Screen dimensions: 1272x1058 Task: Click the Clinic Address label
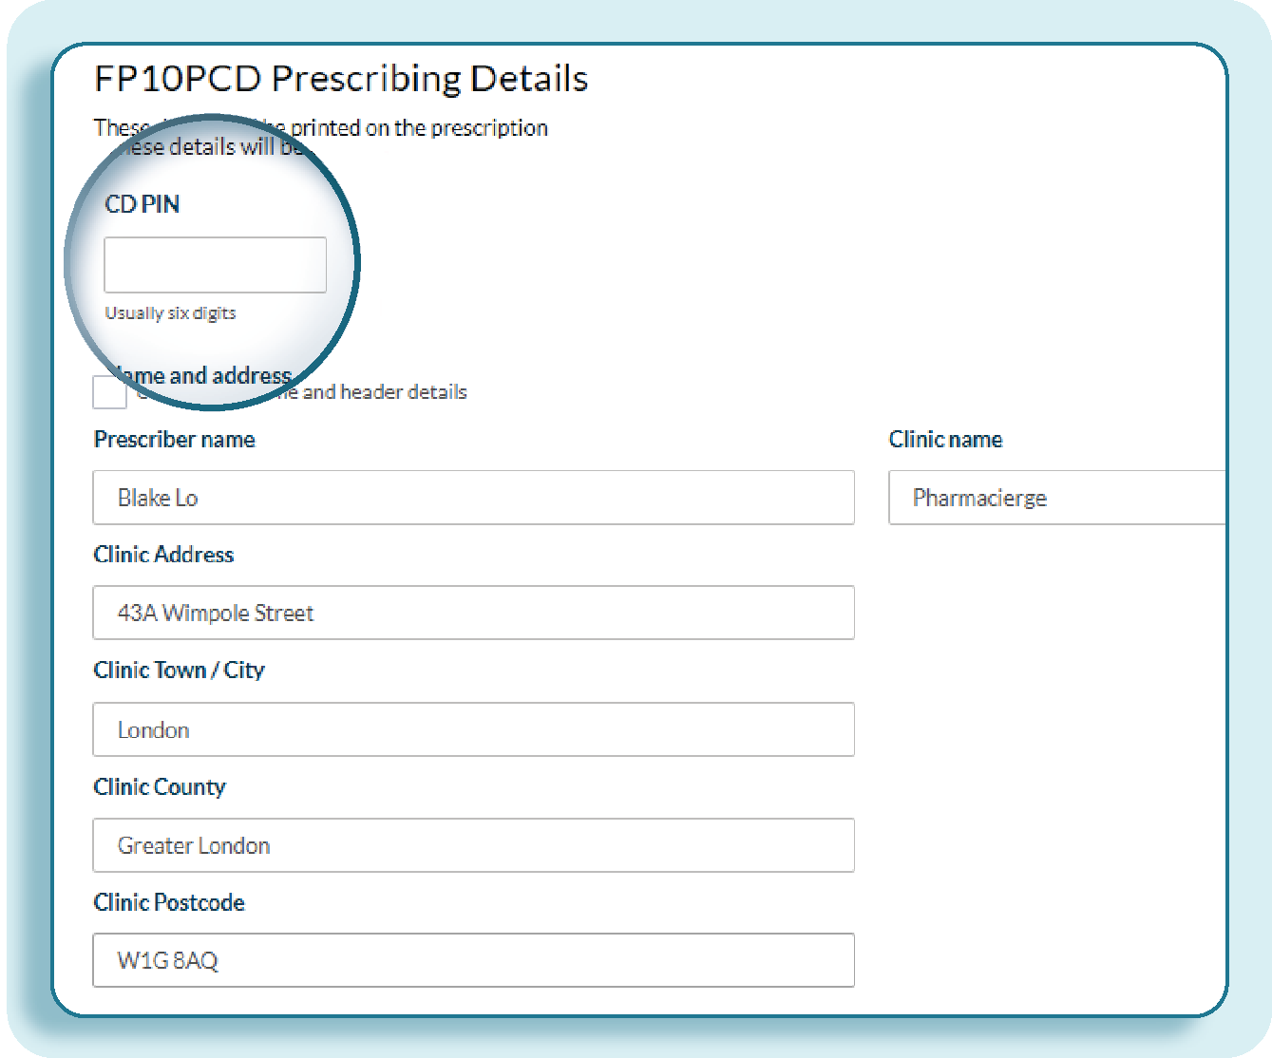click(163, 555)
